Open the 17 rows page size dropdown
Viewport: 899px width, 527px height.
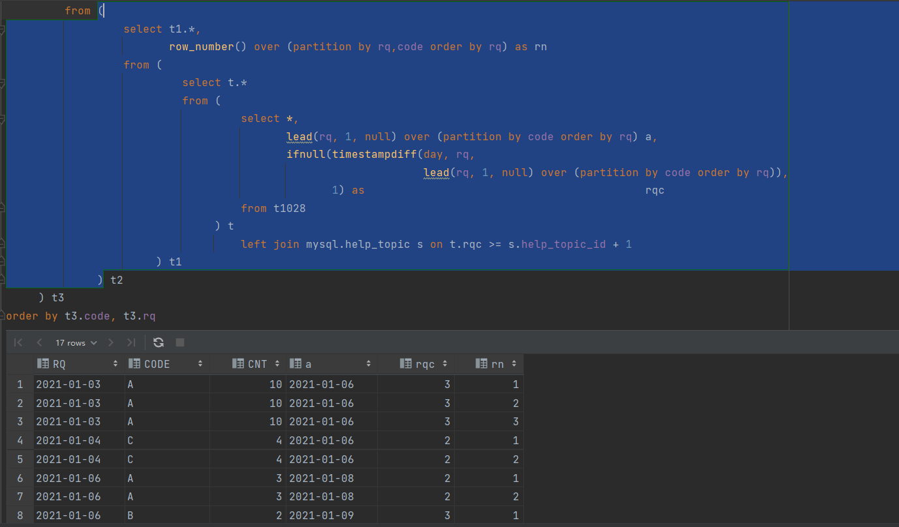76,342
